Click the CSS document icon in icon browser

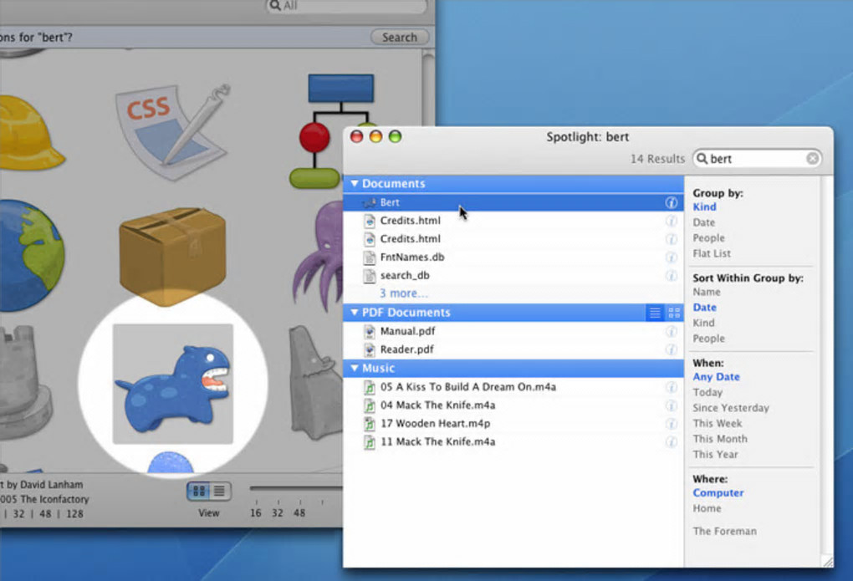[172, 131]
